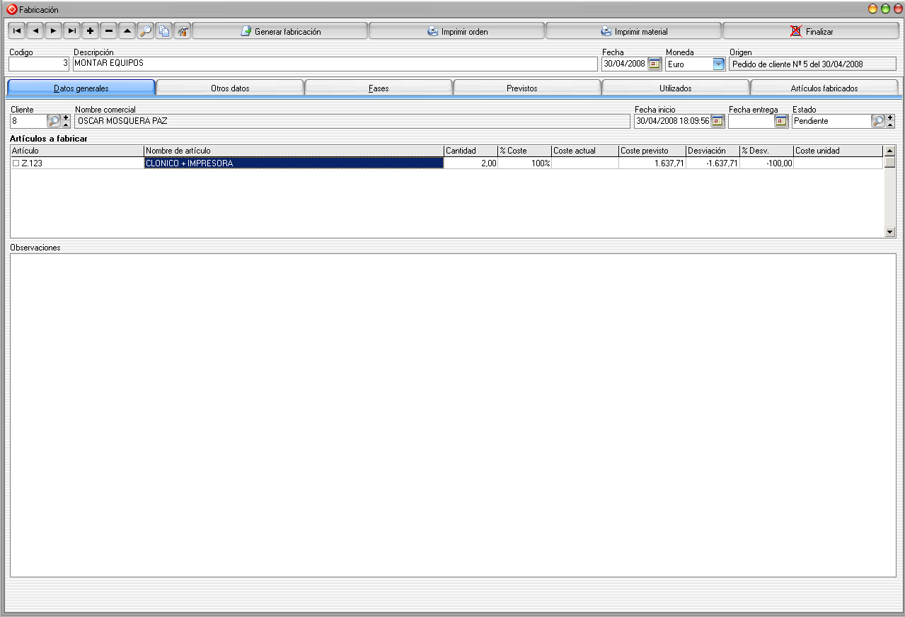Viewport: 905px width, 617px height.
Task: Click the articles grid scrollbar down arrow
Action: (889, 232)
